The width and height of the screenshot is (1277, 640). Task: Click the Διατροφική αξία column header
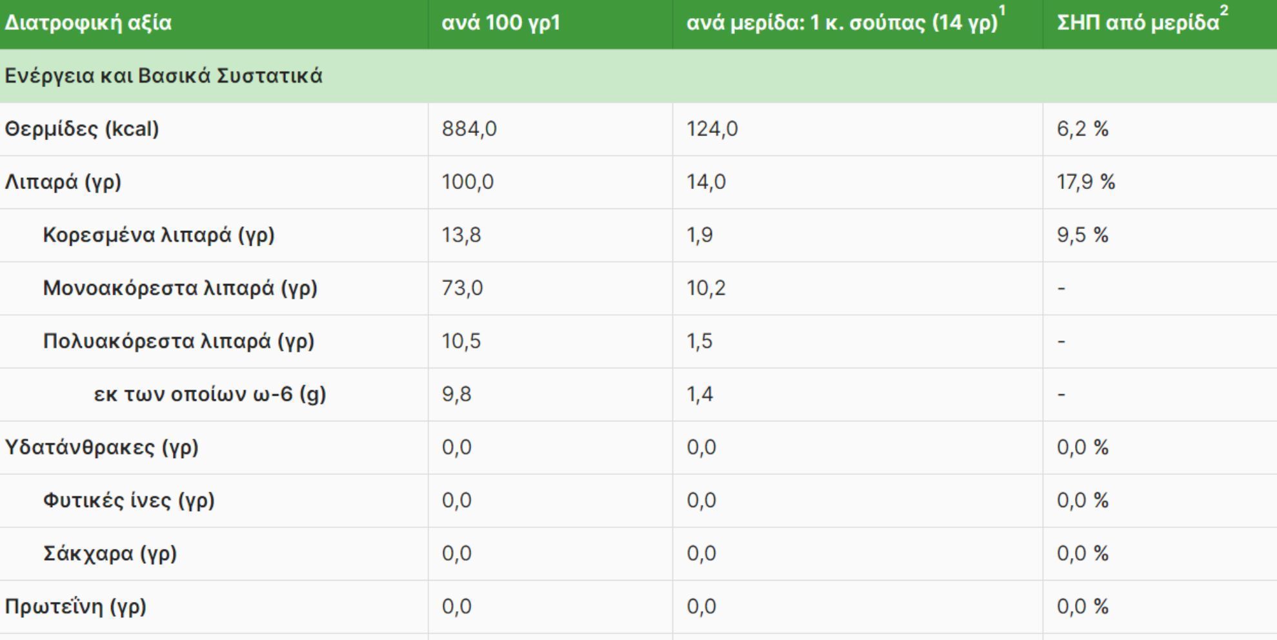coord(88,23)
